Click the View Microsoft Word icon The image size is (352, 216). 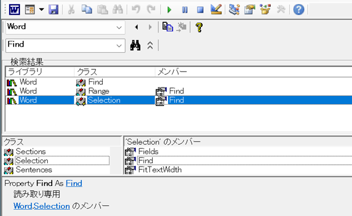pyautogui.click(x=15, y=10)
